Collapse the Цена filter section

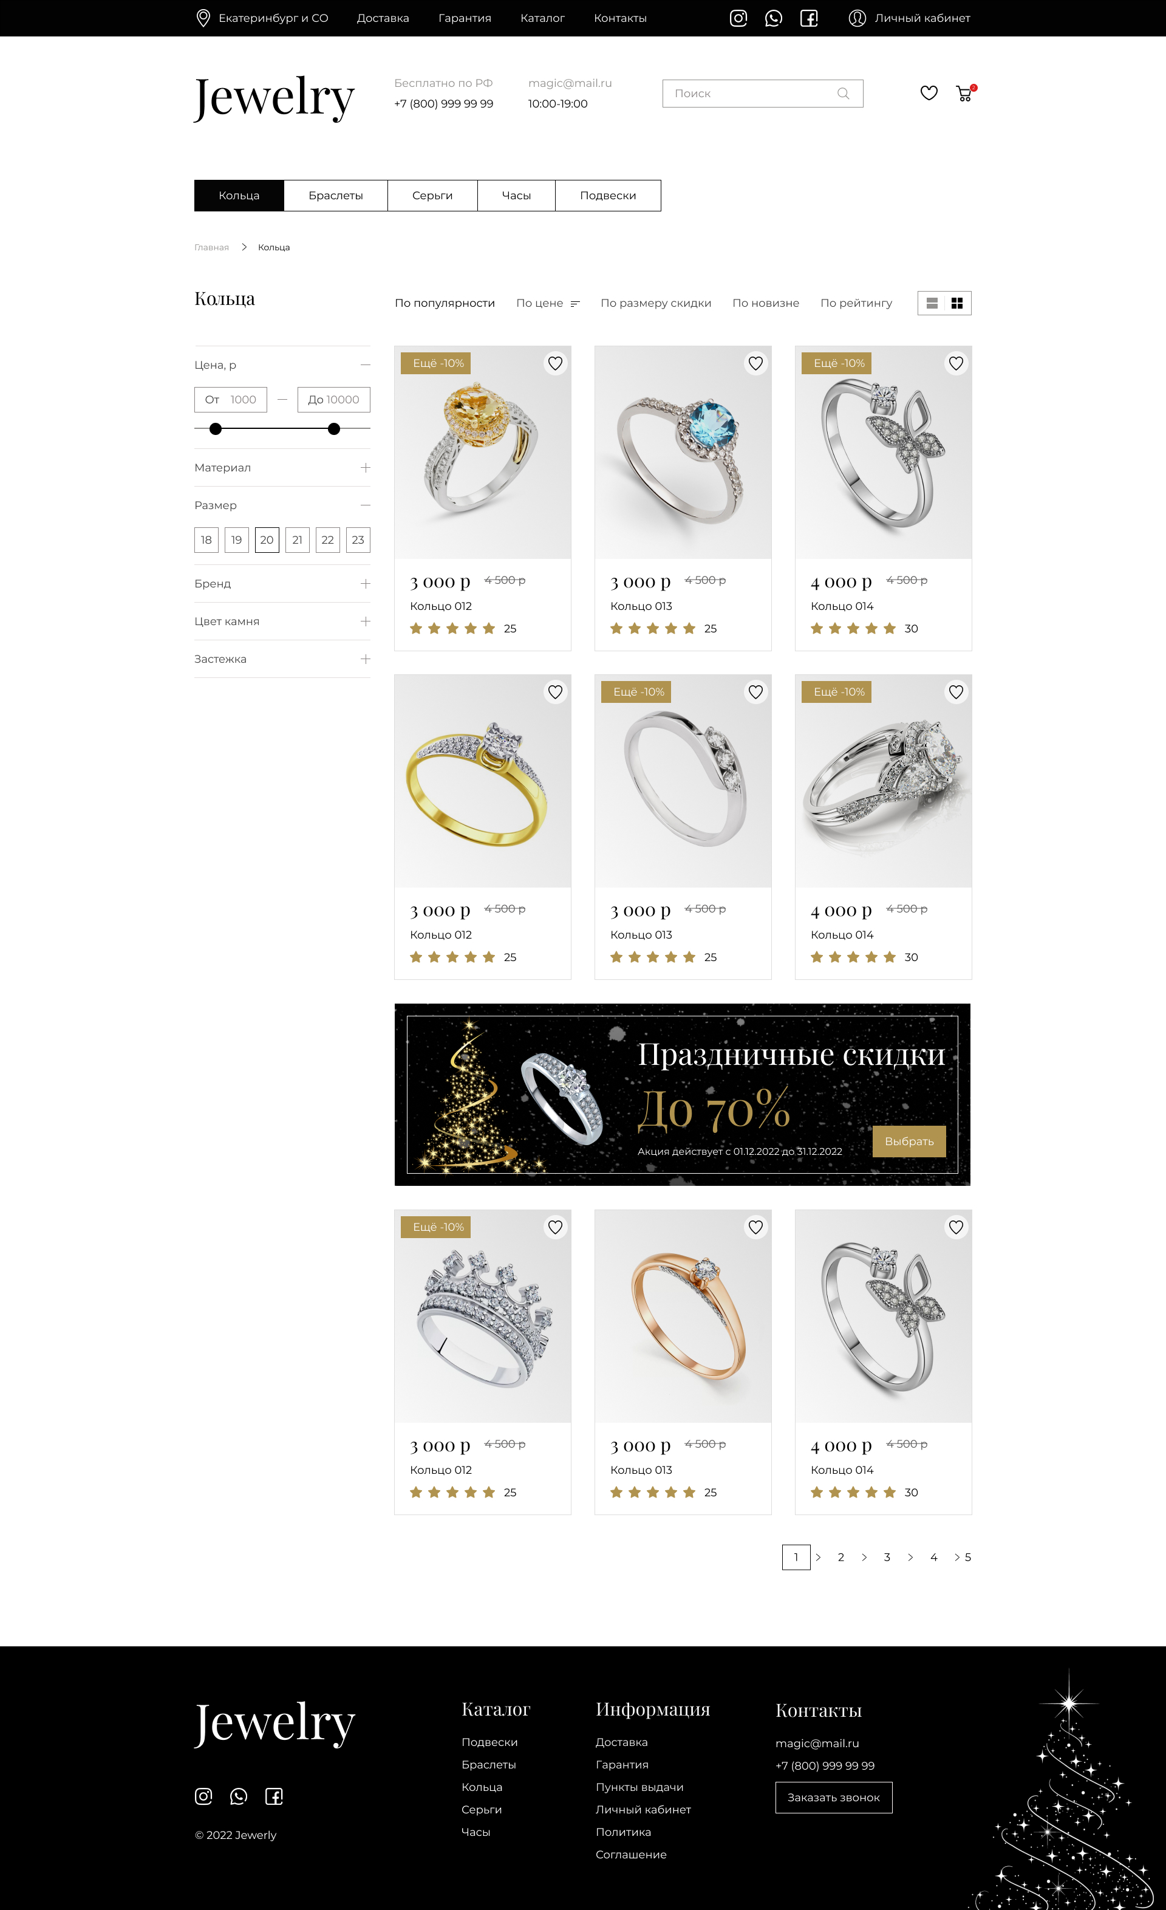(x=365, y=365)
